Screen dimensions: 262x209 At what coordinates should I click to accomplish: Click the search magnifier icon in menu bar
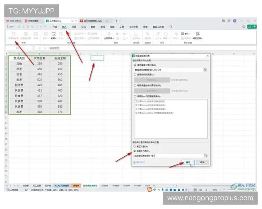pyautogui.click(x=171, y=27)
